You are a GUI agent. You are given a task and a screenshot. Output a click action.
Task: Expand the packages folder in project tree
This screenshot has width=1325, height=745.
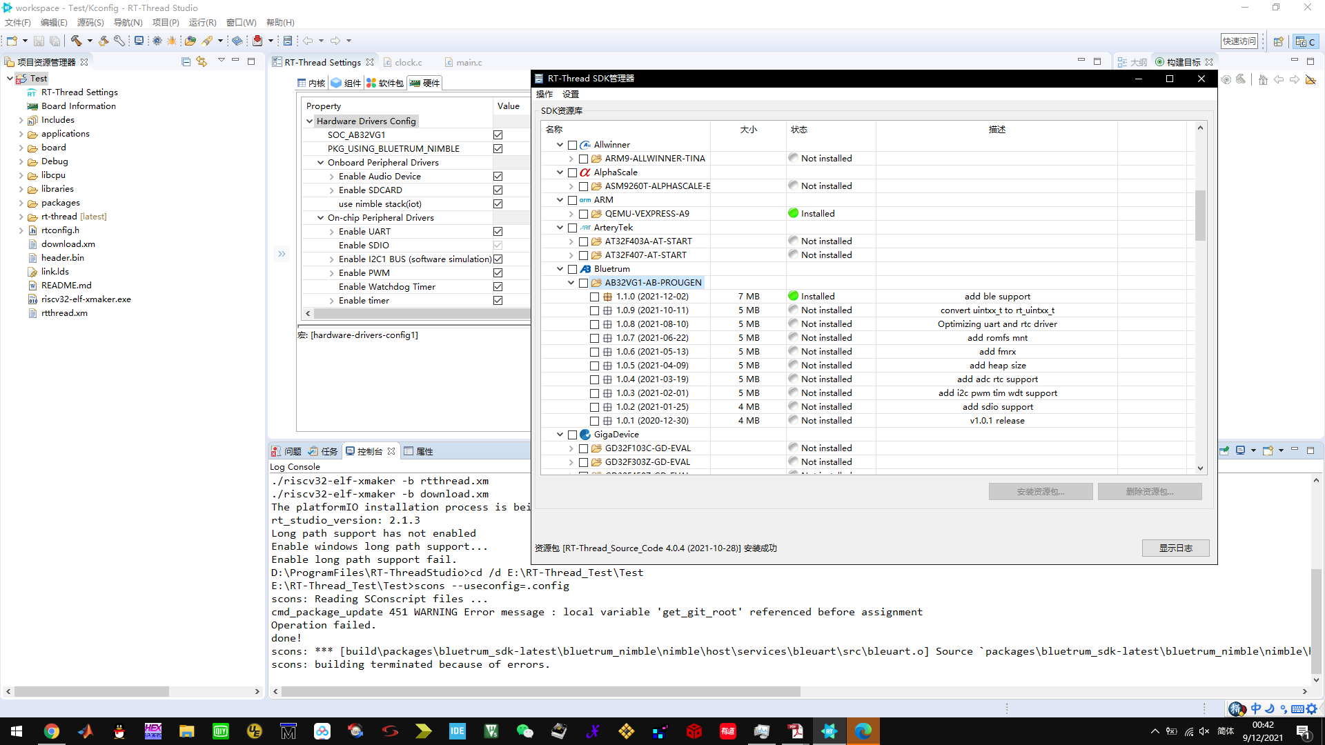(x=21, y=203)
